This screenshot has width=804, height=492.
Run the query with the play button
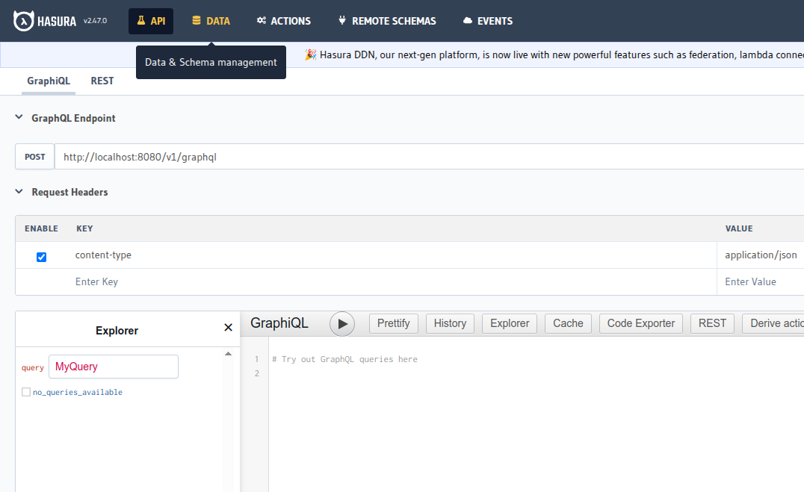pyautogui.click(x=342, y=324)
